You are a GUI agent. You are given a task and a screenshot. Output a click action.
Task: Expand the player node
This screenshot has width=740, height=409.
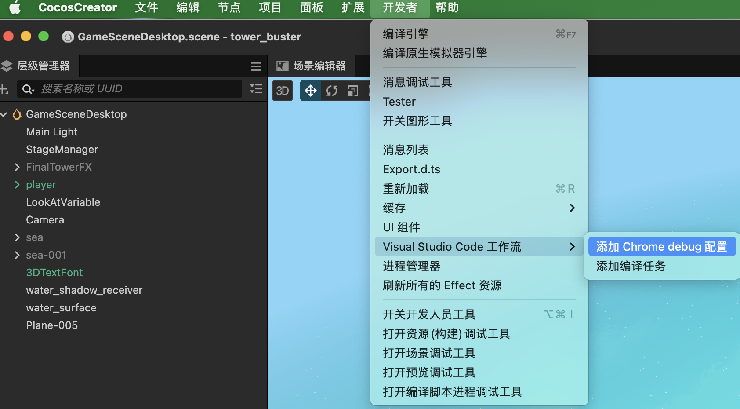(17, 184)
